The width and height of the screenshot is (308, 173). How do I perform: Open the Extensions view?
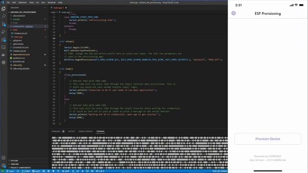pos(3,39)
